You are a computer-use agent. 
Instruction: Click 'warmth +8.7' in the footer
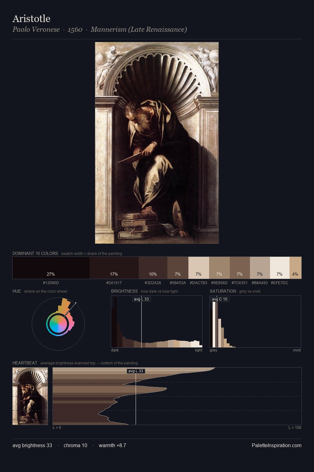pos(112,446)
